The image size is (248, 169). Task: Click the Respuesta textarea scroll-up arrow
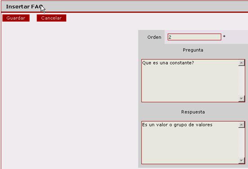241,125
